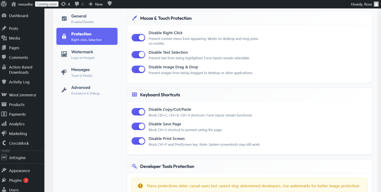Open the New content menu
This screenshot has width=381, height=192.
pyautogui.click(x=96, y=4)
